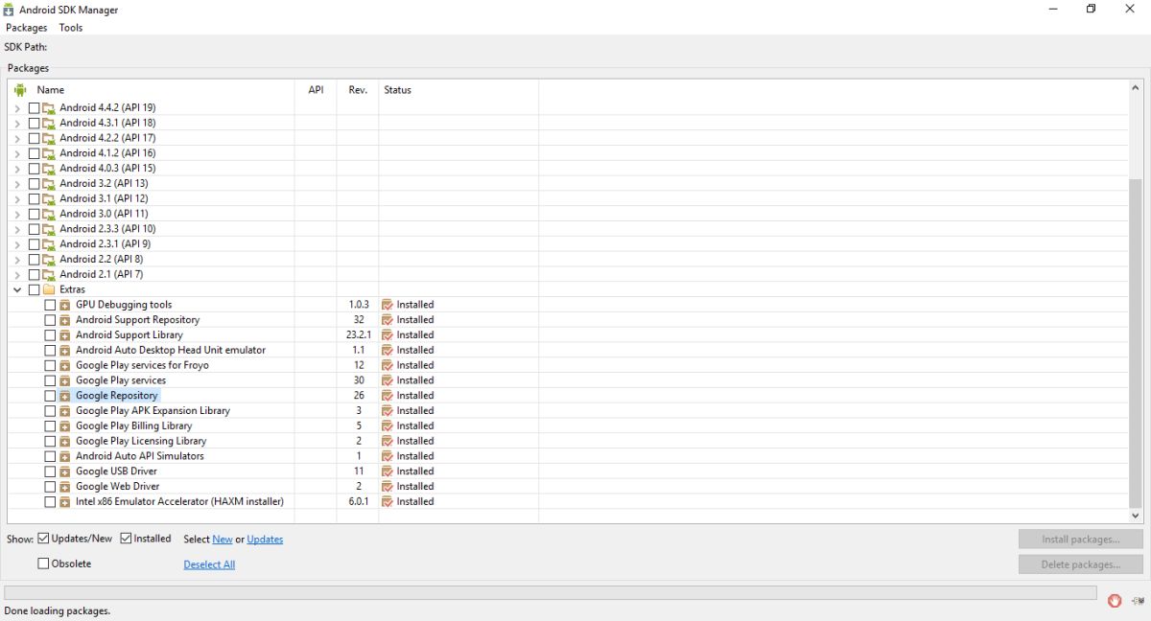Check the Google USB Driver checkbox
1151x621 pixels.
click(x=50, y=471)
